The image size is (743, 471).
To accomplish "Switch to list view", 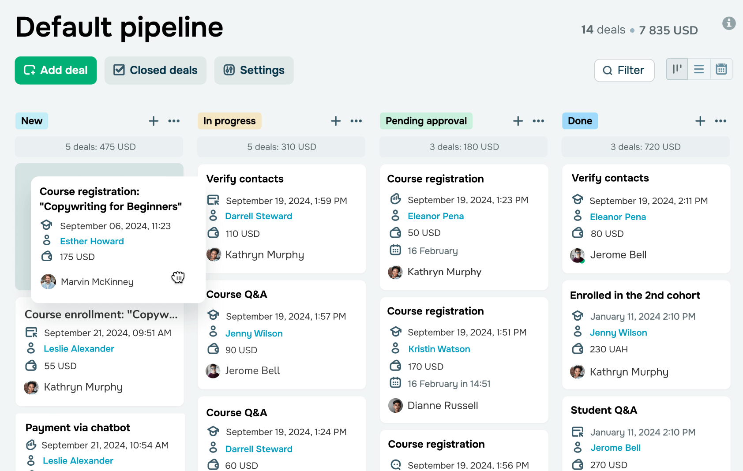I will coord(699,69).
